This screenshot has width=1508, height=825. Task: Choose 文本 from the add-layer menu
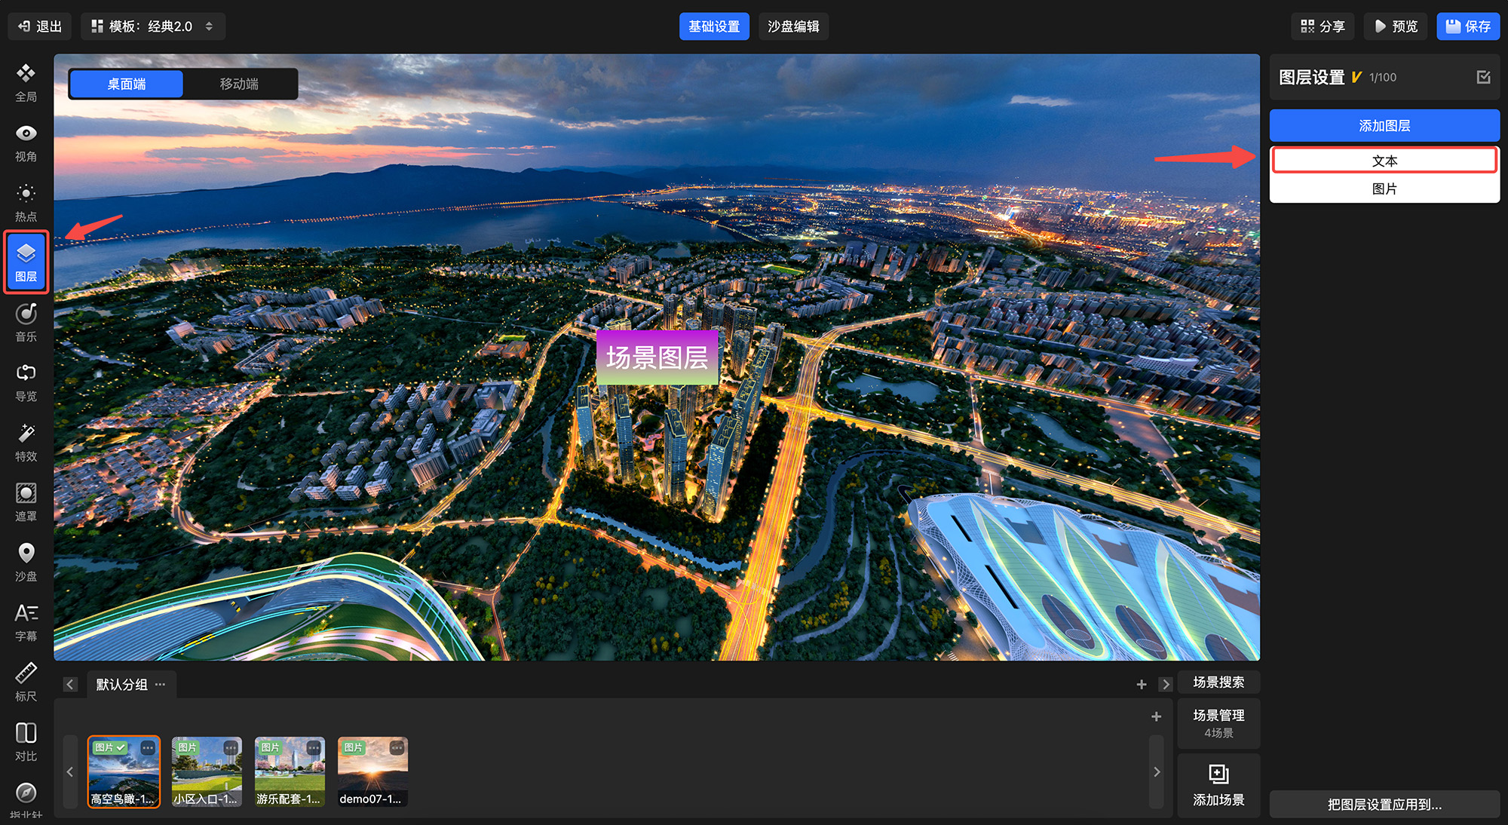(1384, 161)
